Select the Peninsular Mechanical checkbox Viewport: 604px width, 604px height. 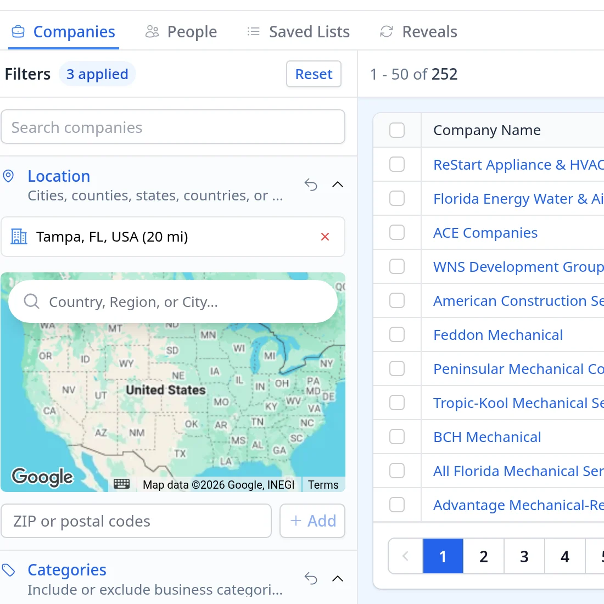[397, 368]
